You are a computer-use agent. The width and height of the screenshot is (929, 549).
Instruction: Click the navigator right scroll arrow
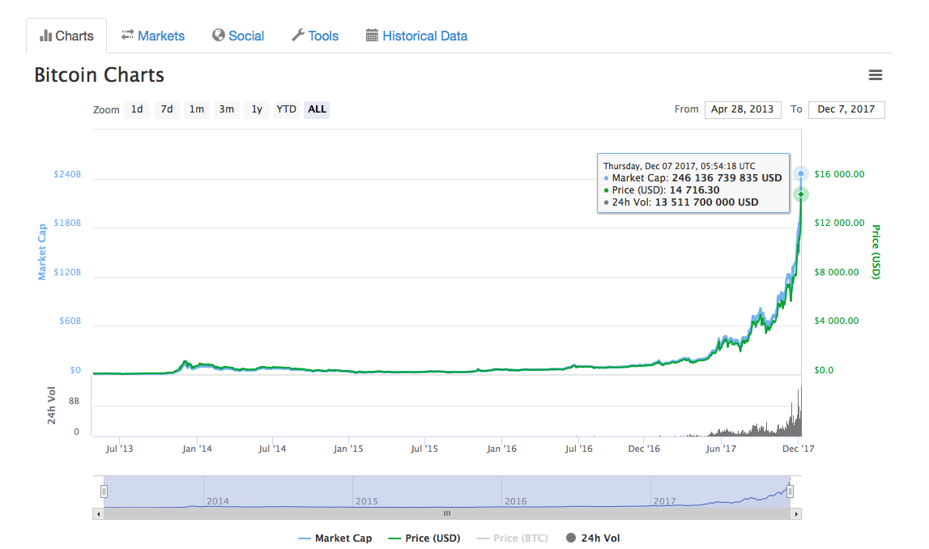[x=795, y=513]
